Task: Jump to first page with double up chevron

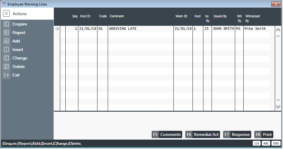Action: coord(278,30)
